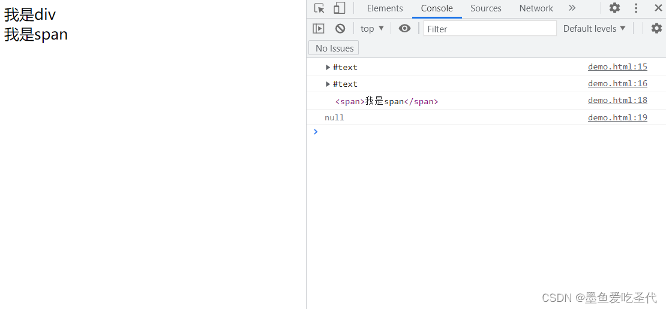Switch to the Elements tab
The image size is (666, 309).
(x=385, y=8)
